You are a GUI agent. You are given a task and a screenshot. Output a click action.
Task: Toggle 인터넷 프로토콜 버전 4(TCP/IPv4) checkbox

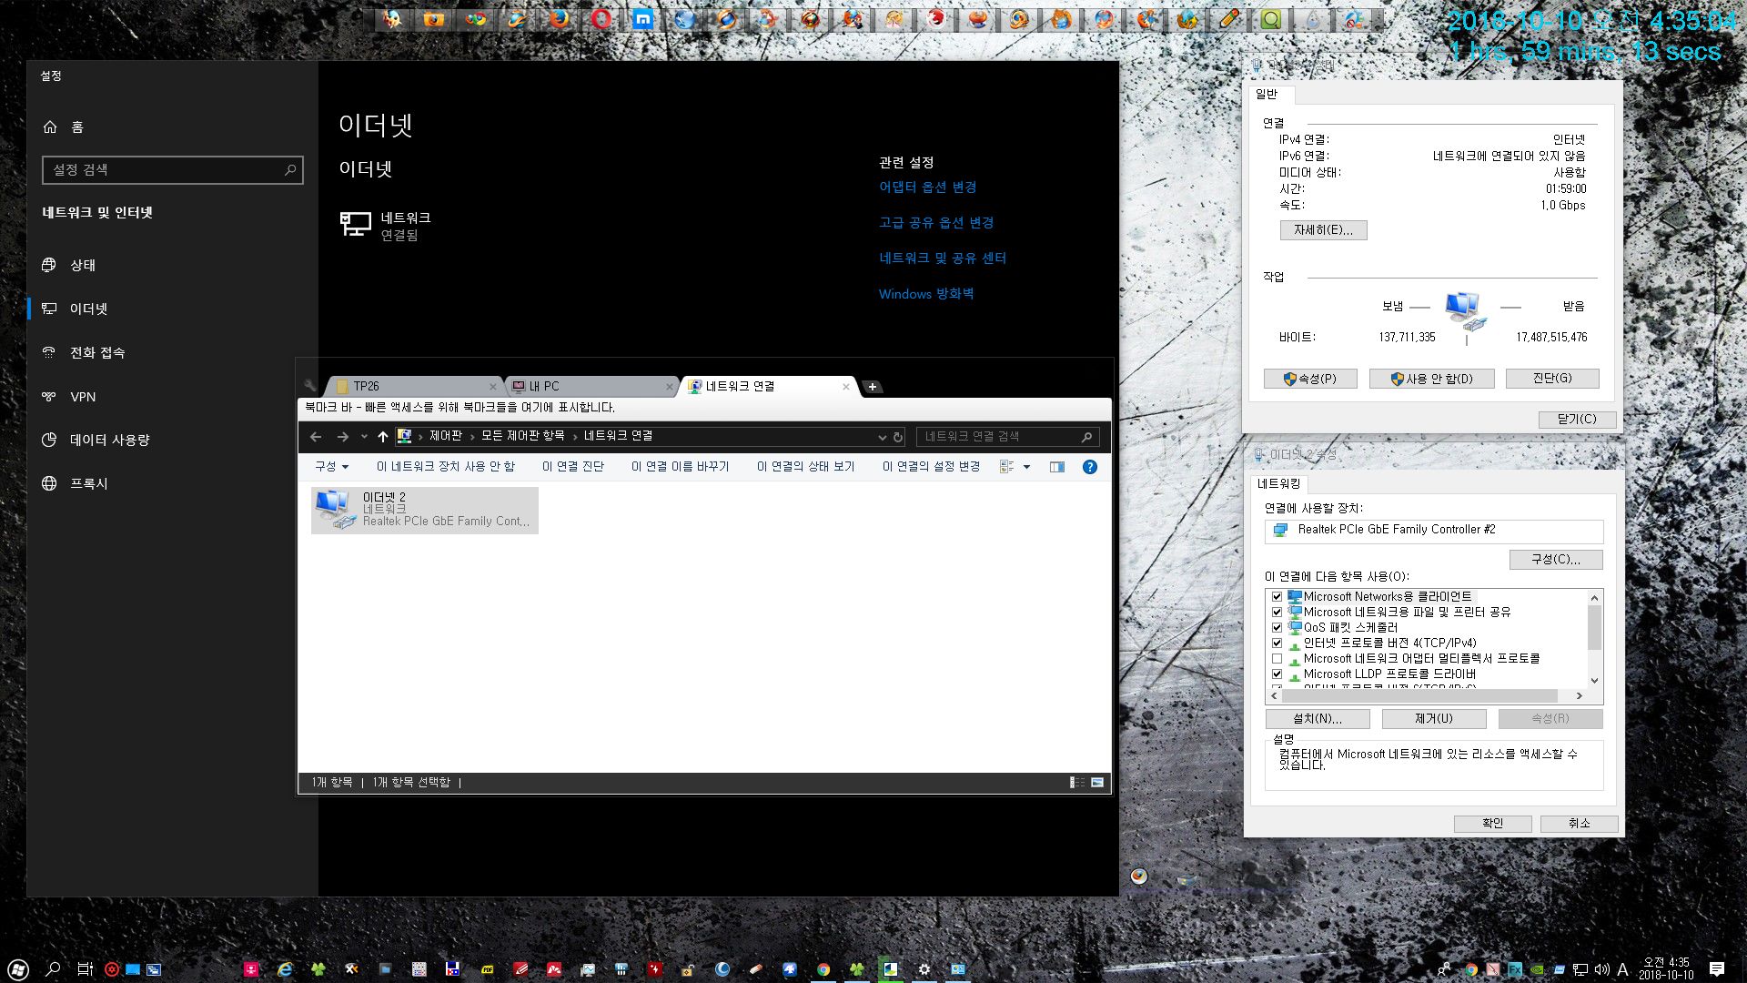1277,644
